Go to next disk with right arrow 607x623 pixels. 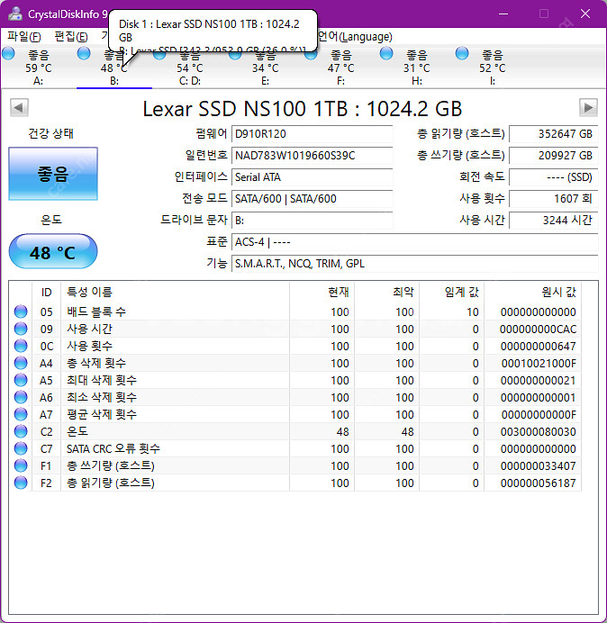pyautogui.click(x=588, y=108)
